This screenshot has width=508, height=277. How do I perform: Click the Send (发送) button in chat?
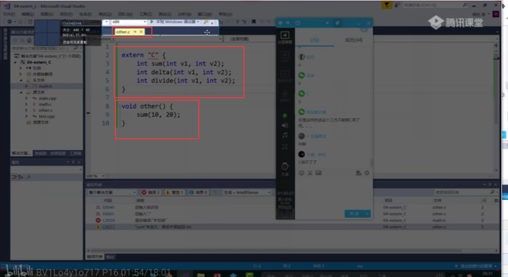354,214
